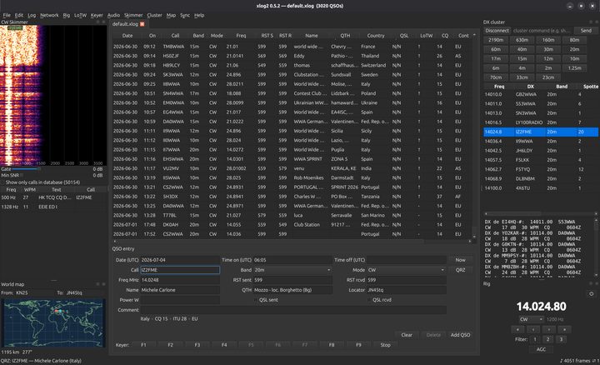
Task: Tune rig down with single-left arrow button
Action: [x=533, y=329]
